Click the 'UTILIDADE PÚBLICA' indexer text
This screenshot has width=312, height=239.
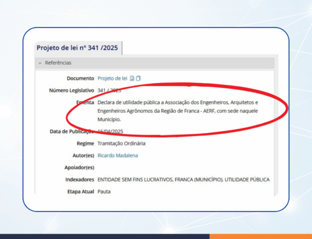pos(247,180)
